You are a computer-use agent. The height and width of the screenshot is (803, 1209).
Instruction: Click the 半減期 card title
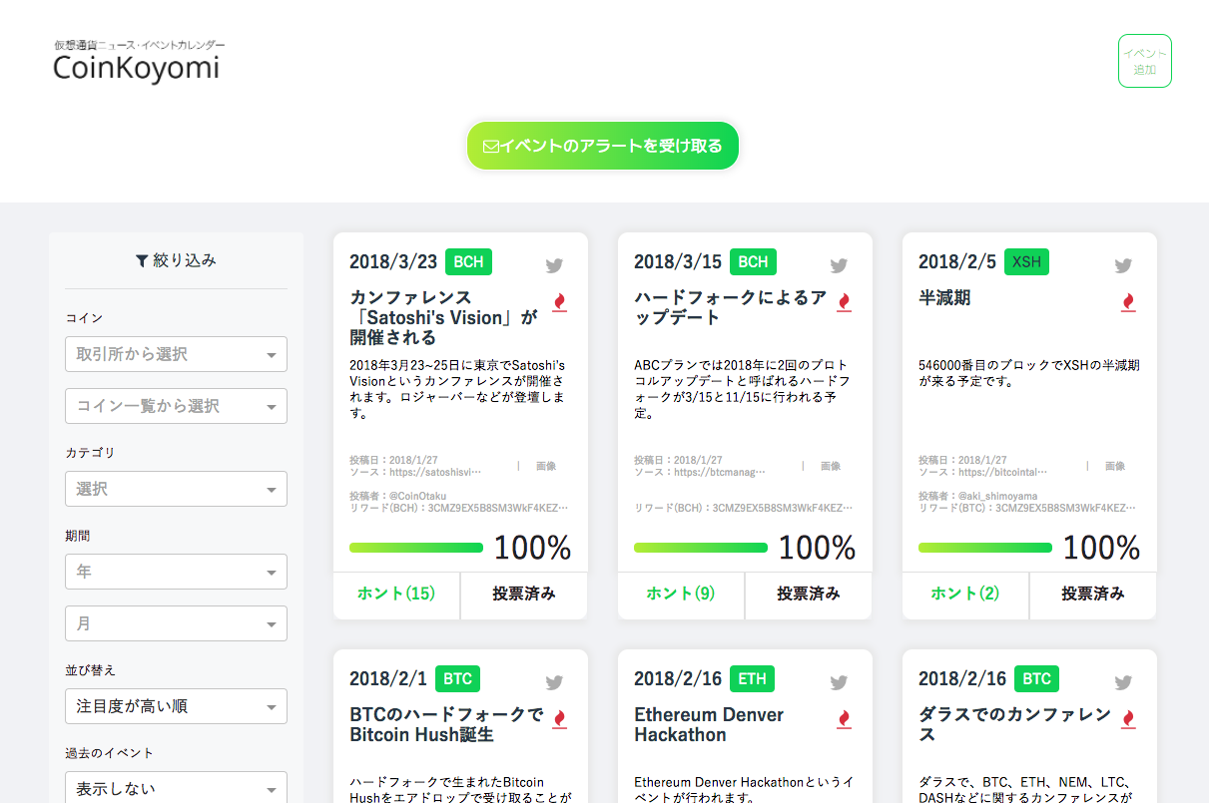944,297
